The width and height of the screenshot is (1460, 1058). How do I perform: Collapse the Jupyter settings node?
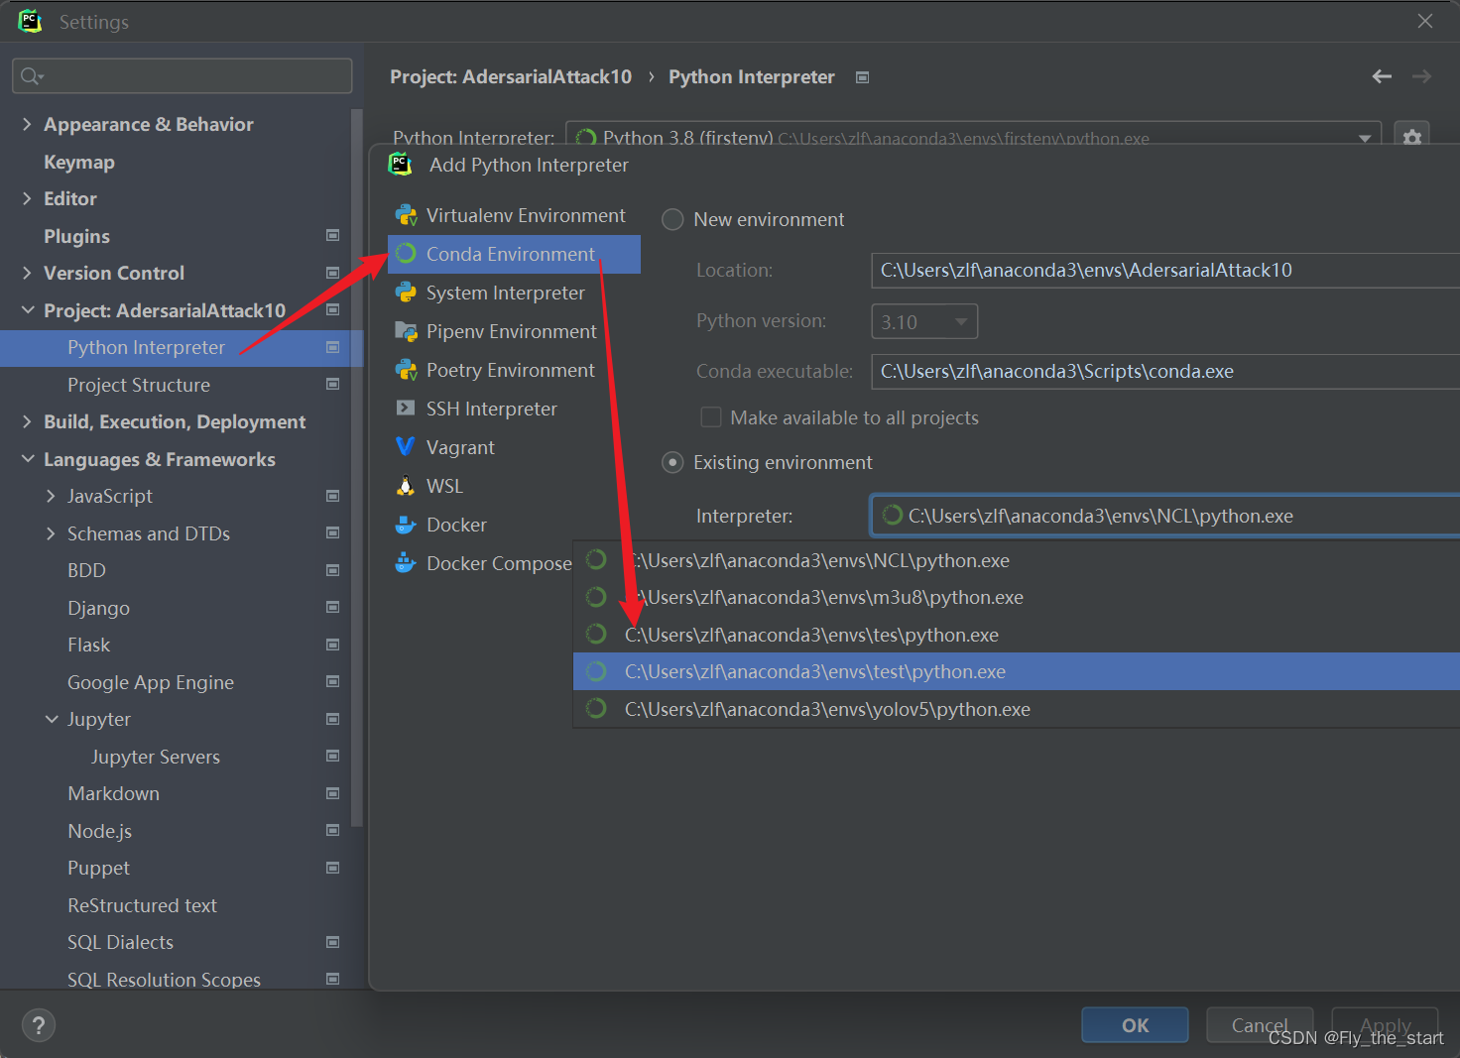click(x=51, y=719)
